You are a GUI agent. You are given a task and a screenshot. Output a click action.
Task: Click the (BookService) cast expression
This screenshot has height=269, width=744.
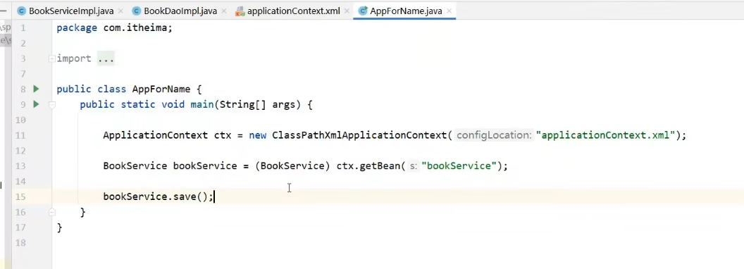[292, 165]
